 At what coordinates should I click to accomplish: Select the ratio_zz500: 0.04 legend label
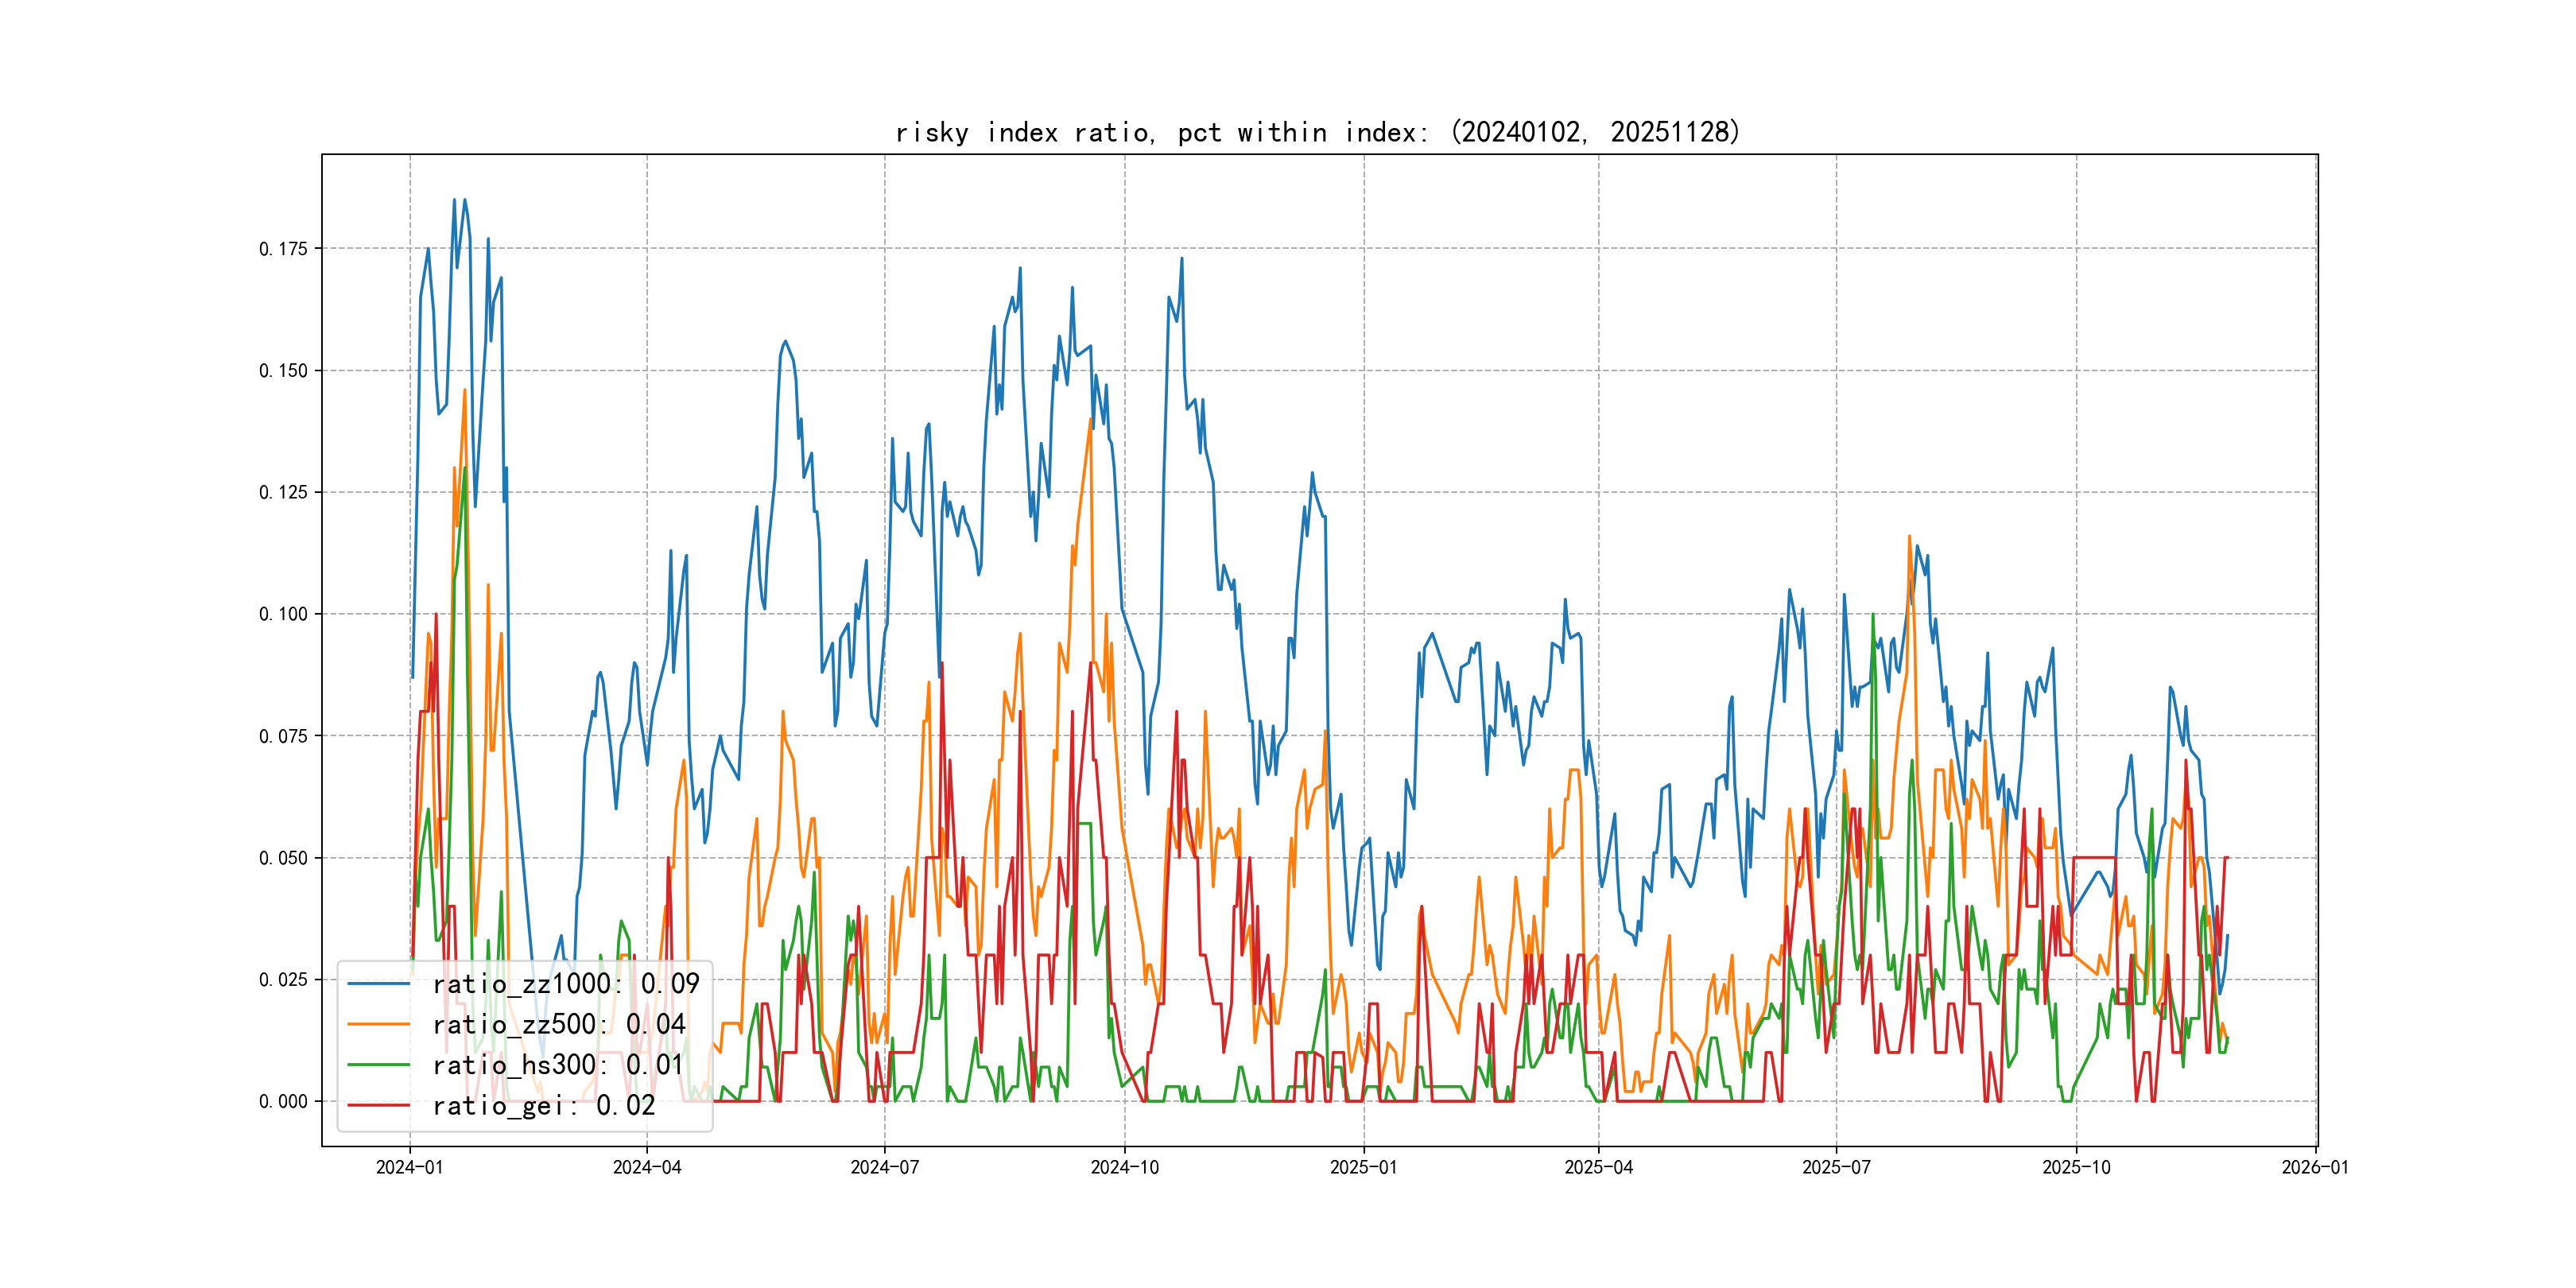(558, 1024)
